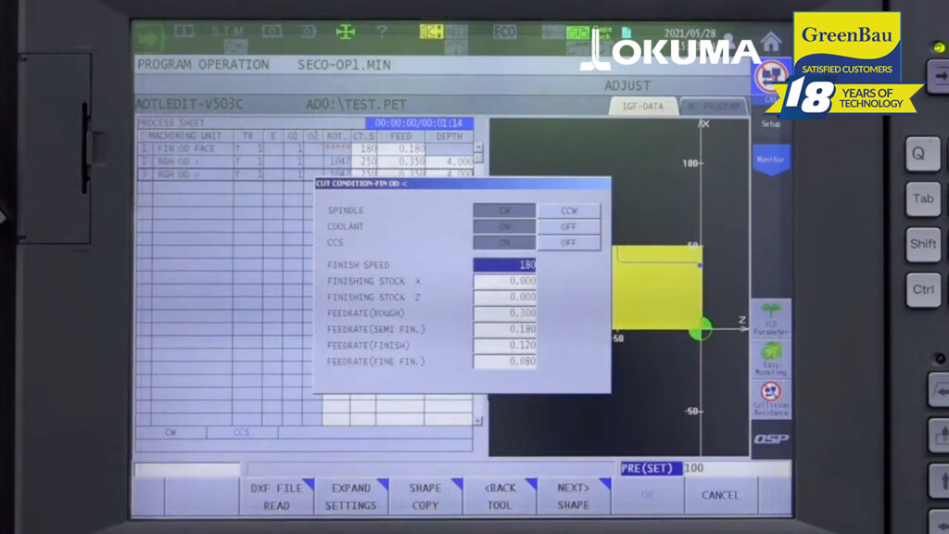The width and height of the screenshot is (949, 534).
Task: Open Collision Avoidance in the sidebar
Action: coord(770,399)
